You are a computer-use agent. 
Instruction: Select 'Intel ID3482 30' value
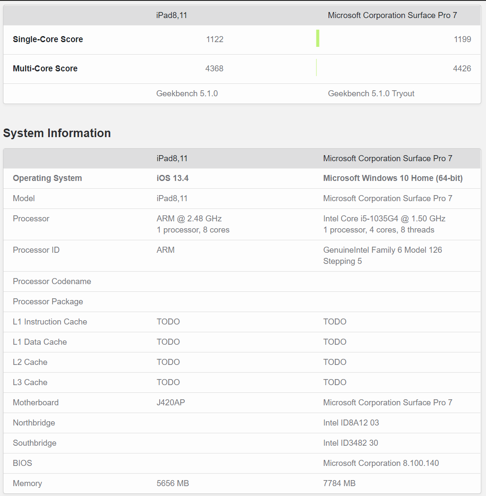[350, 443]
